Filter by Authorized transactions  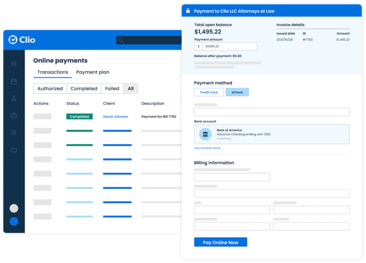pyautogui.click(x=50, y=88)
